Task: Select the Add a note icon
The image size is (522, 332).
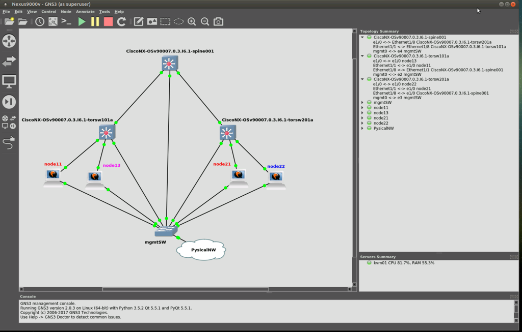Action: [139, 21]
